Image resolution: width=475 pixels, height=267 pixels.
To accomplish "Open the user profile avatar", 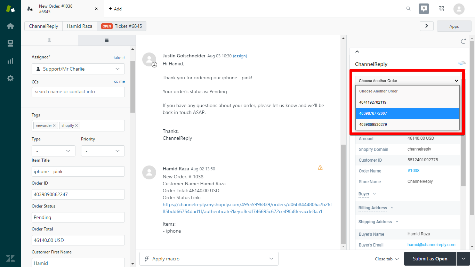I will pyautogui.click(x=459, y=9).
